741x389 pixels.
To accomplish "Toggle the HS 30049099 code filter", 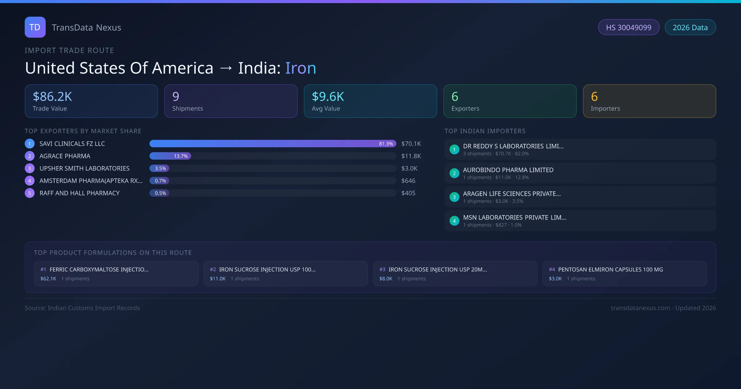I will click(629, 27).
